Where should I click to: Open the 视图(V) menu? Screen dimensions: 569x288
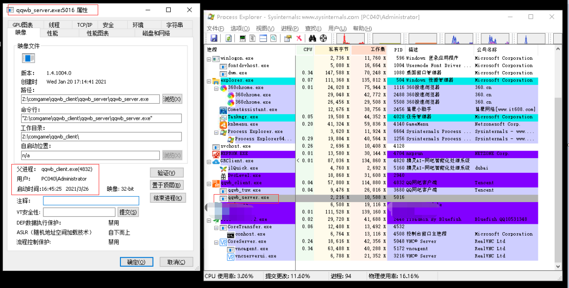[265, 28]
